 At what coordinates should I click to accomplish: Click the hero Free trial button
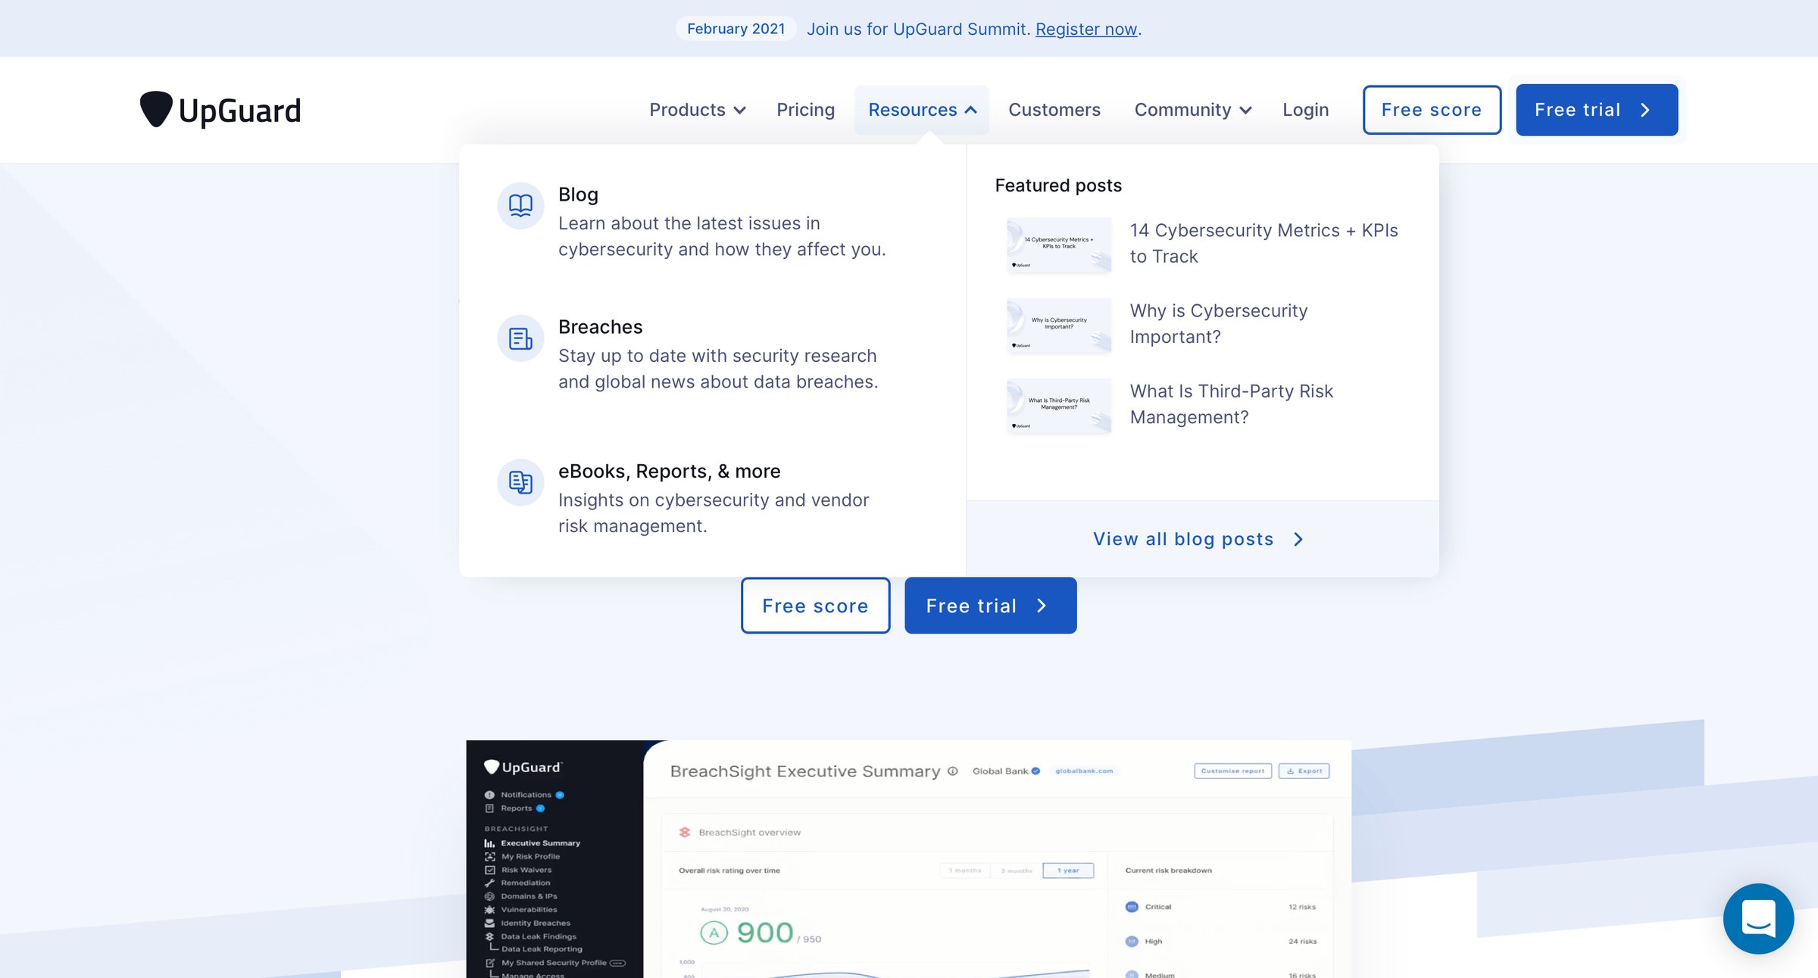990,606
